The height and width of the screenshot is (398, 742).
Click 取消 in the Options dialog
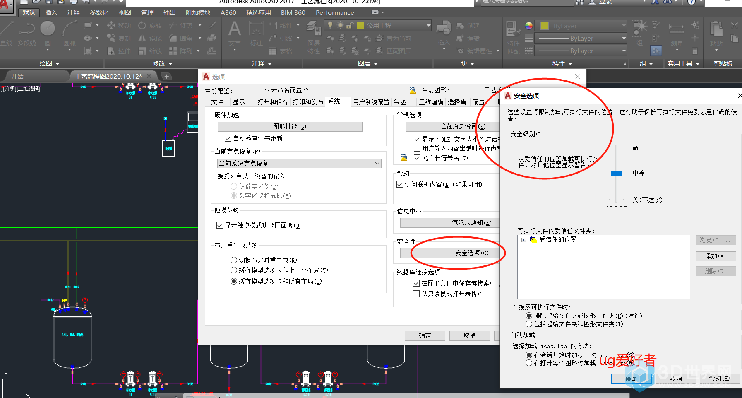point(469,335)
